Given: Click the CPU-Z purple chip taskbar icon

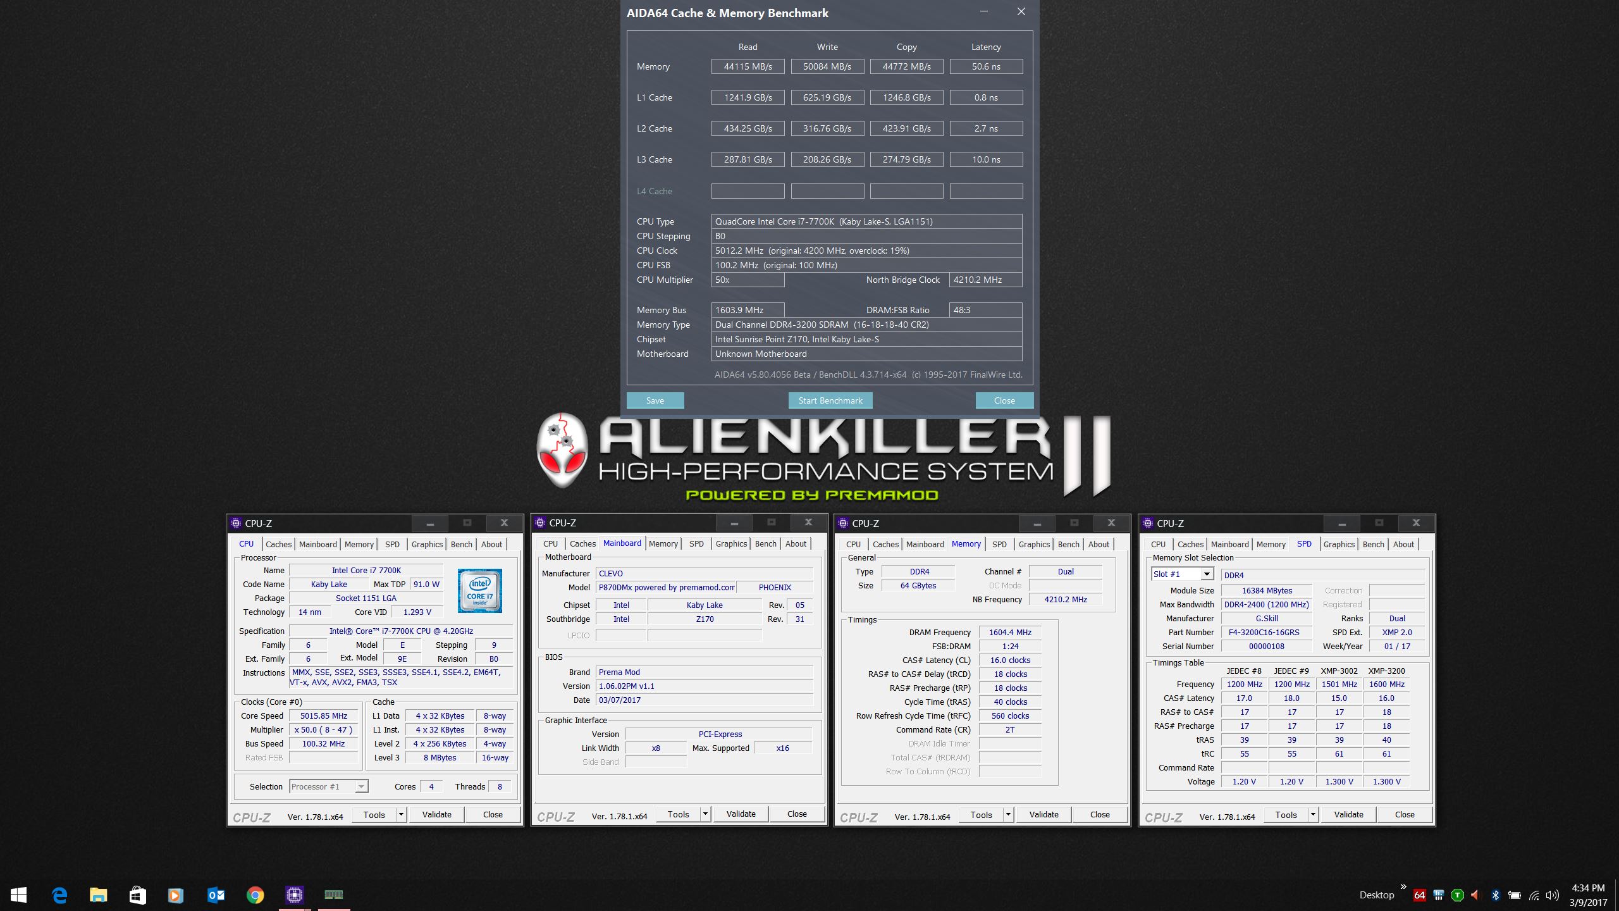Looking at the screenshot, I should click(294, 895).
